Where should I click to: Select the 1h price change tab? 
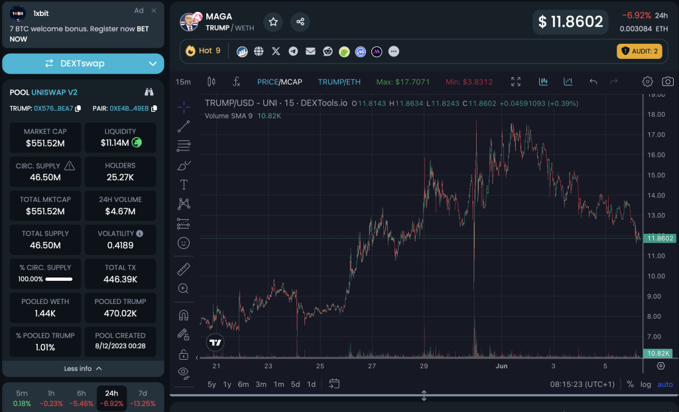click(x=51, y=398)
